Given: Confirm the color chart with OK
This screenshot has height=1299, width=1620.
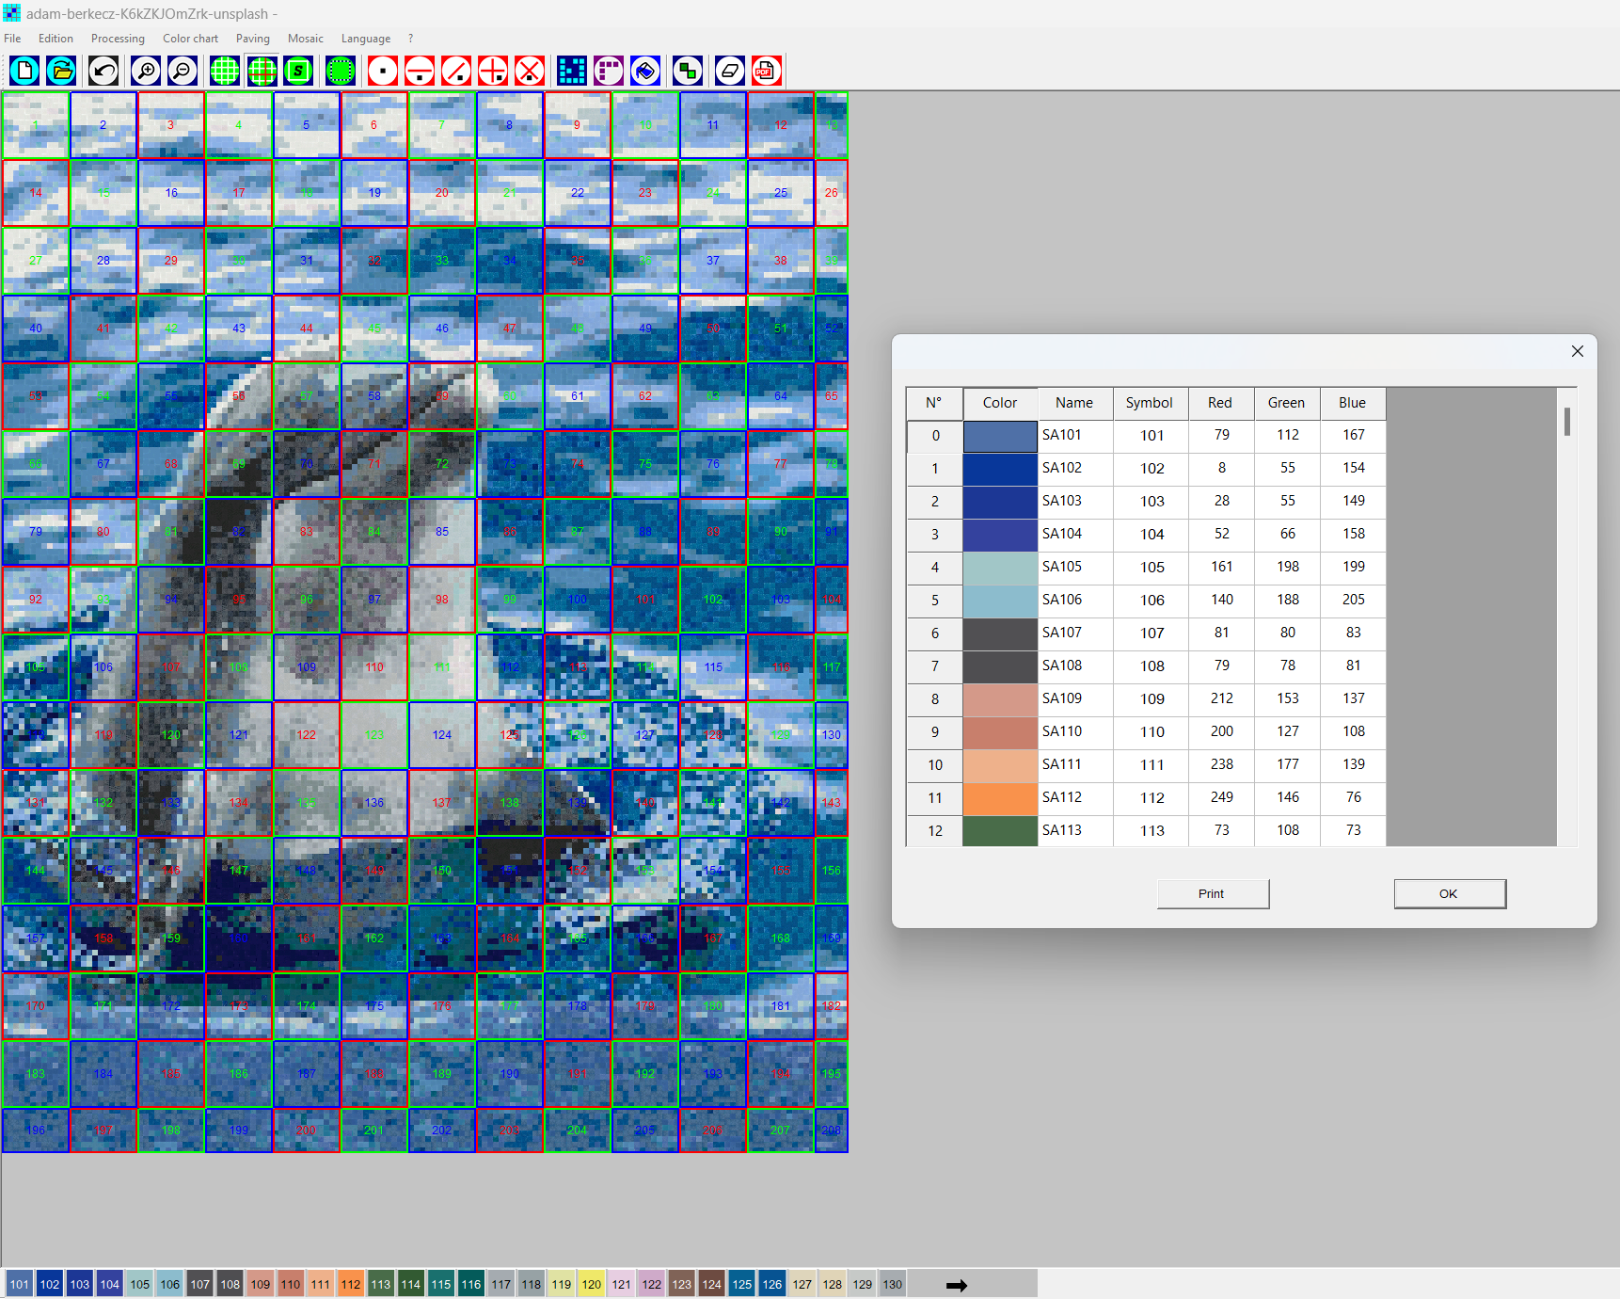Looking at the screenshot, I should [x=1449, y=893].
